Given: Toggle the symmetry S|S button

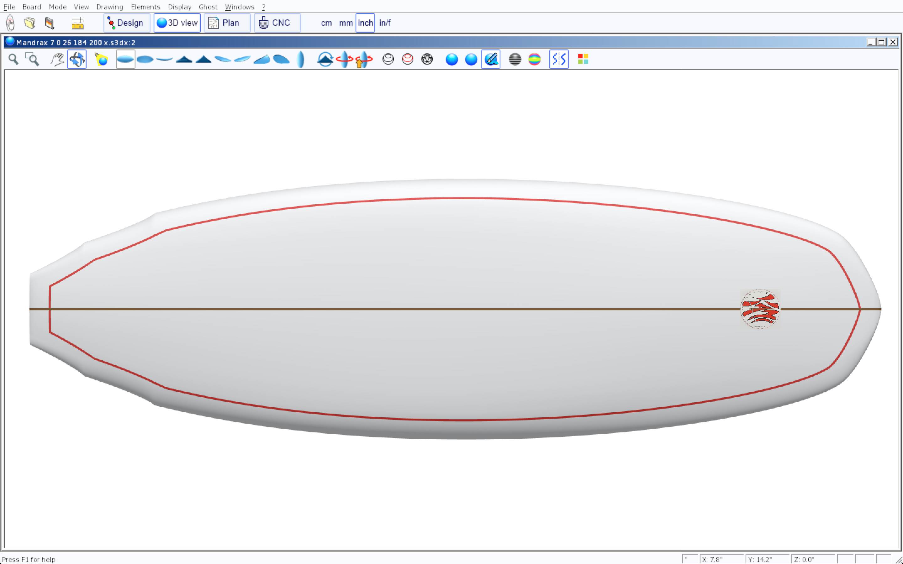Looking at the screenshot, I should point(559,59).
